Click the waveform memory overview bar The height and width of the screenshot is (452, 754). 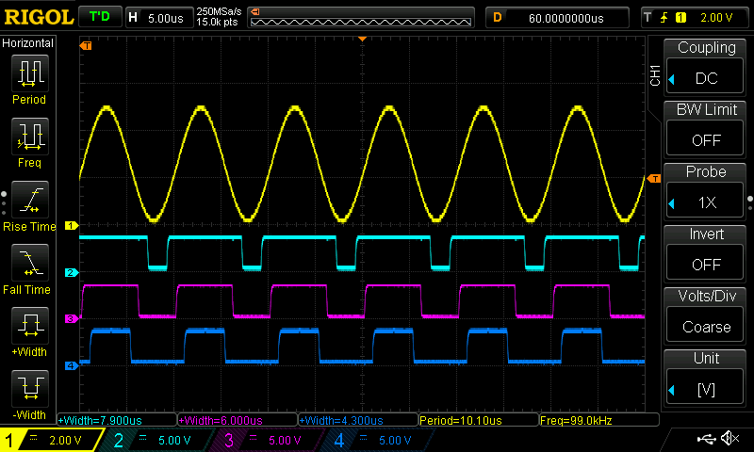pos(361,18)
